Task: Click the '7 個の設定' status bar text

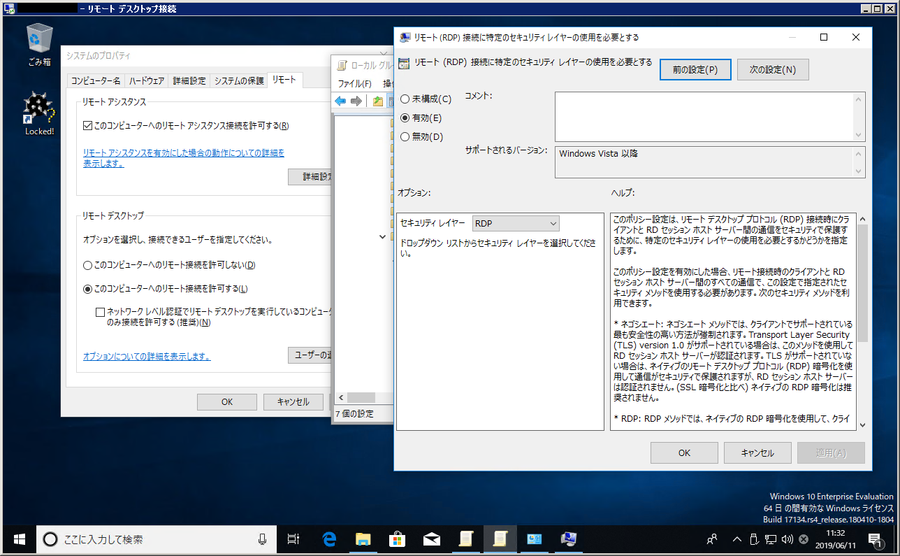Action: [354, 413]
